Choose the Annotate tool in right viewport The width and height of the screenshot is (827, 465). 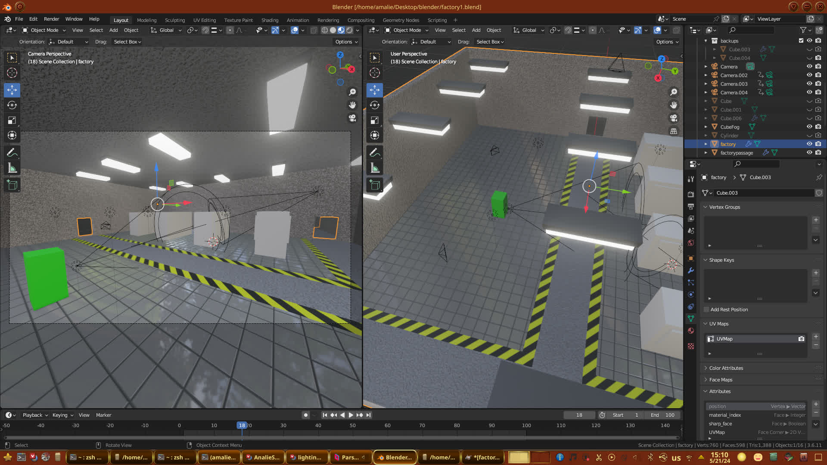(374, 152)
